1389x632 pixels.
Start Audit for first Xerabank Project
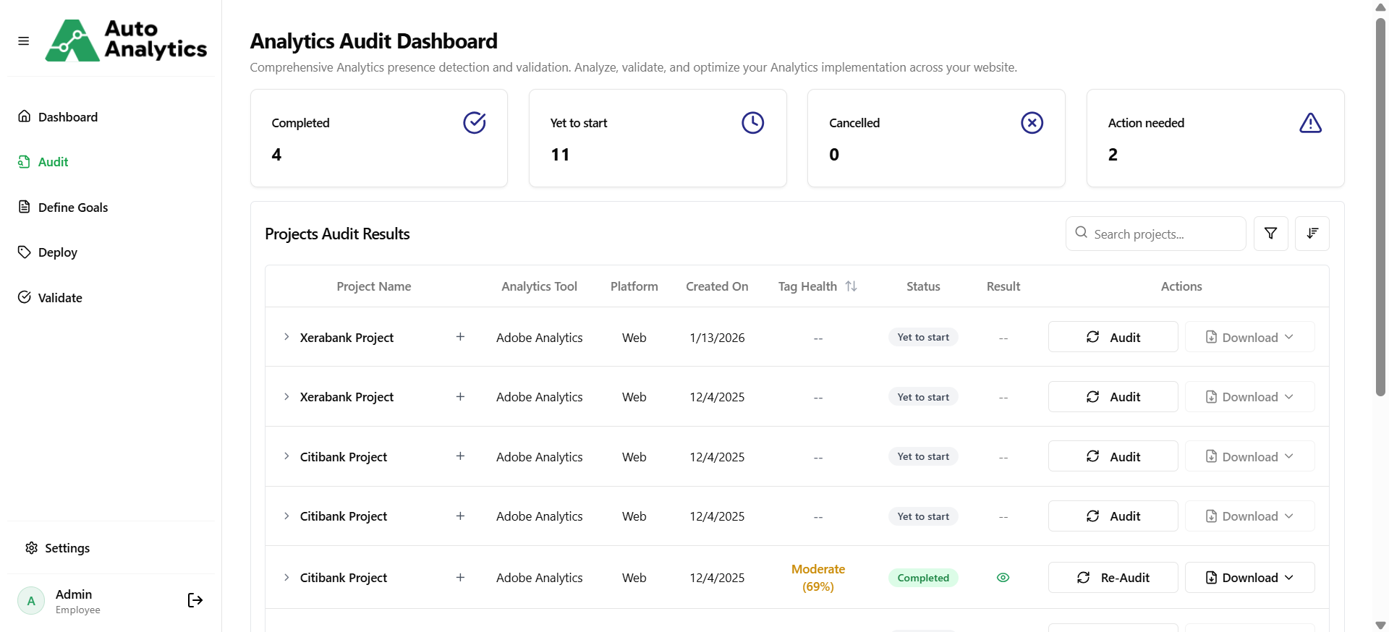[x=1113, y=337]
